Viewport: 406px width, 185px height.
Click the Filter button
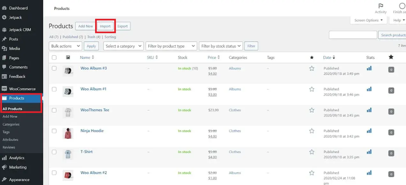[251, 46]
